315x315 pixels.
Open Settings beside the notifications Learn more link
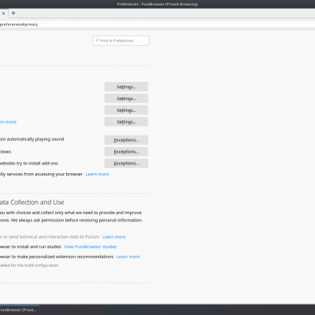pyautogui.click(x=126, y=122)
